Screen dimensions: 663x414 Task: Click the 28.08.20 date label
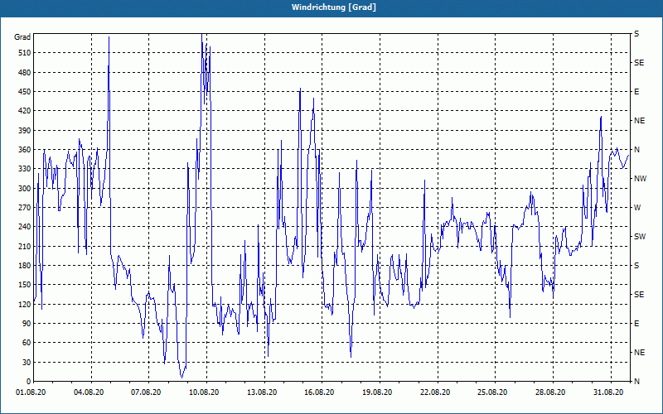point(550,392)
